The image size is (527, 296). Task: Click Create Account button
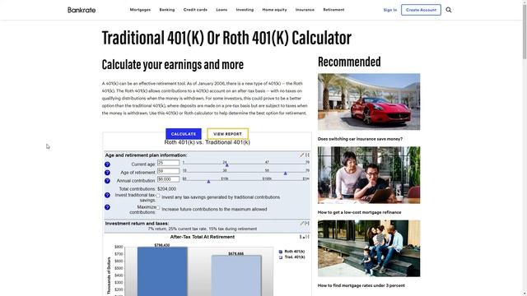tap(421, 10)
